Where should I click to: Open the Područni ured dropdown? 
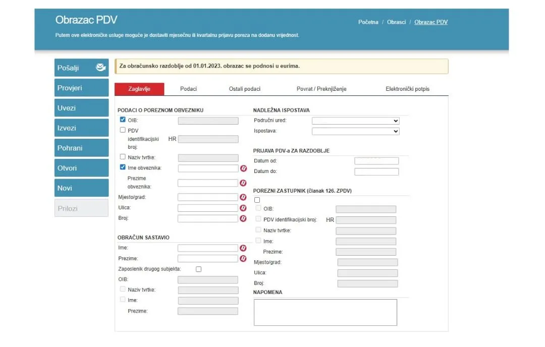(x=355, y=121)
